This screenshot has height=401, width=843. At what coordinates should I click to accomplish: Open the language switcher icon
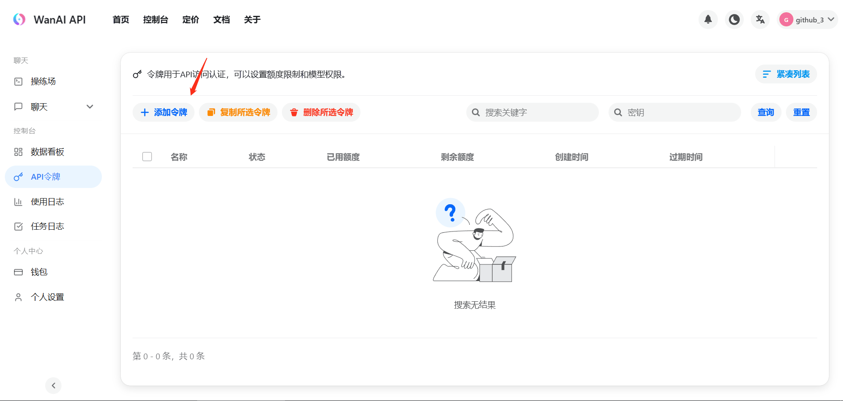760,19
